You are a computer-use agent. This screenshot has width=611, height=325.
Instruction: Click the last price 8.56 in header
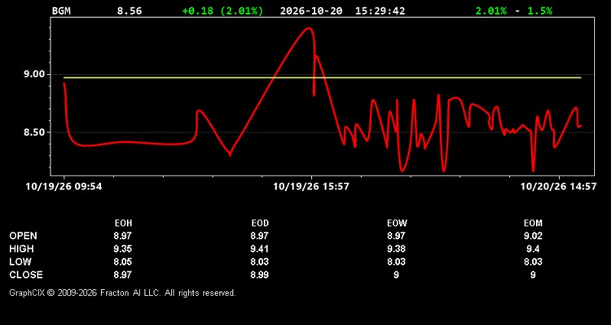coord(130,11)
